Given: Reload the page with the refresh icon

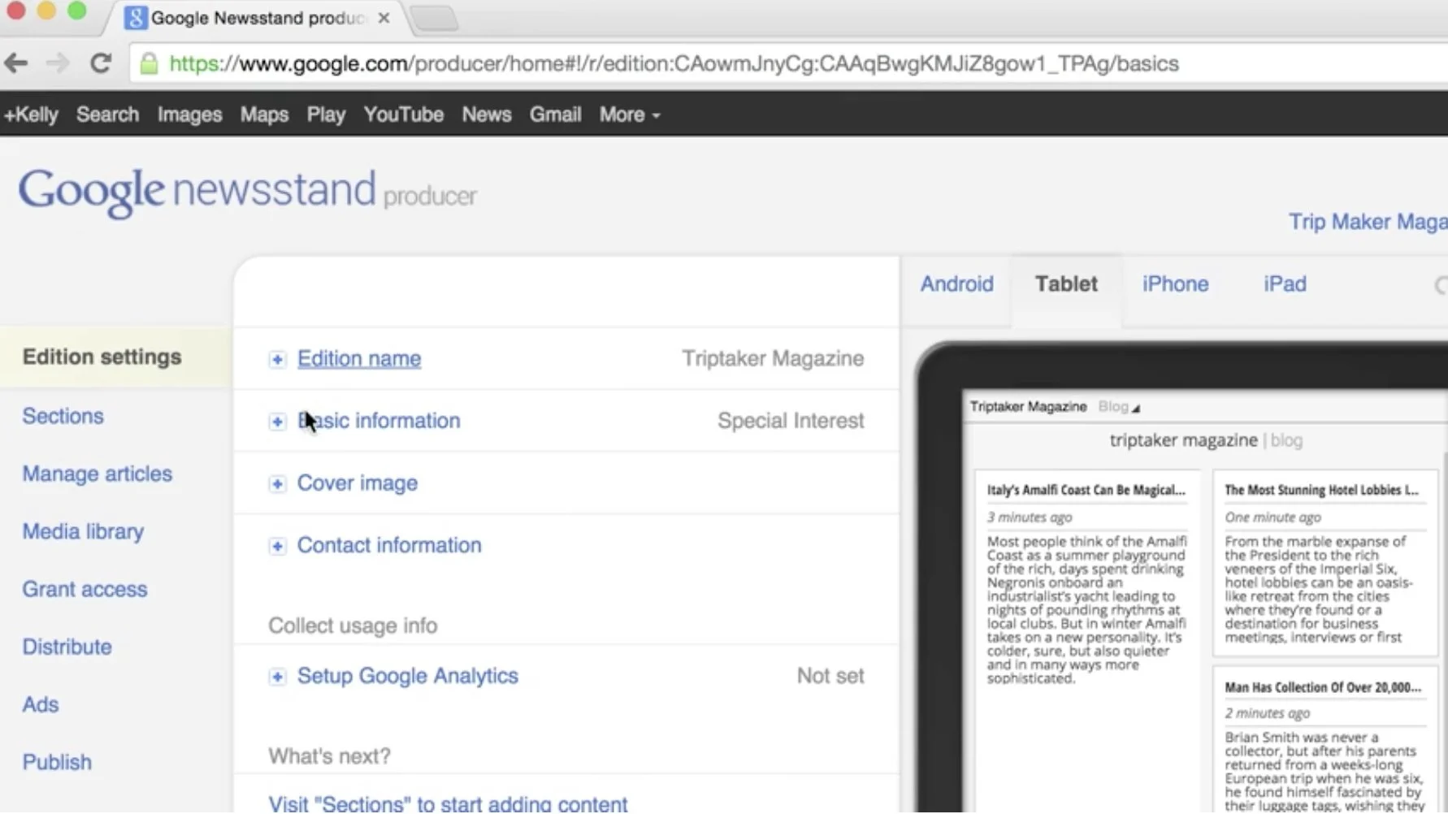Looking at the screenshot, I should click(101, 63).
